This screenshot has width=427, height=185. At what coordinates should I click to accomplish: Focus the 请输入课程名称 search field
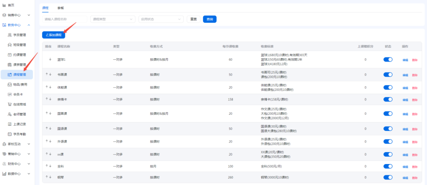(x=64, y=19)
